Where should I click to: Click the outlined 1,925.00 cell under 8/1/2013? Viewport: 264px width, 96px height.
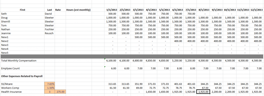203,92
